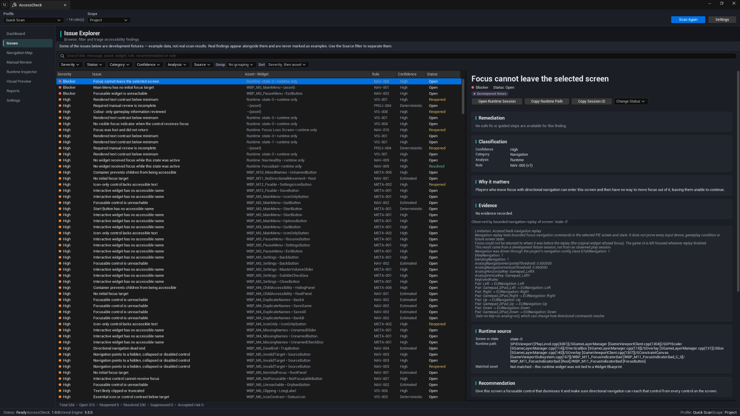The image size is (740, 416).
Task: Click Open Runtime Session
Action: 497,101
